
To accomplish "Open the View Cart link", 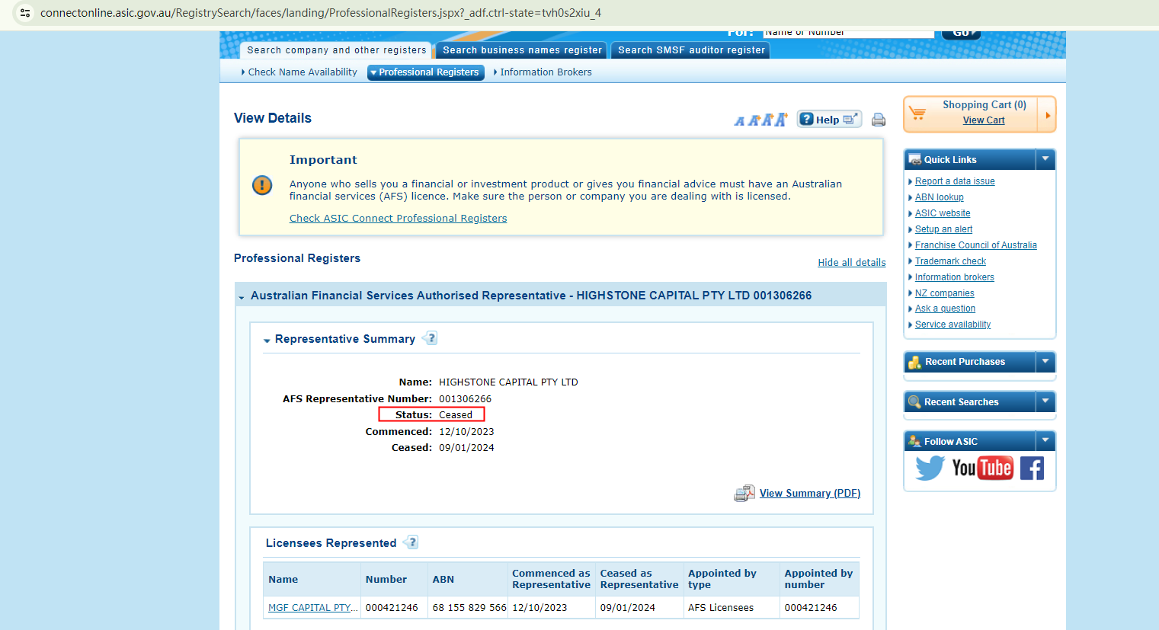I will pos(984,120).
